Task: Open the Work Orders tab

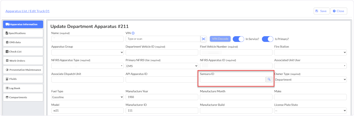Action: coord(23,61)
